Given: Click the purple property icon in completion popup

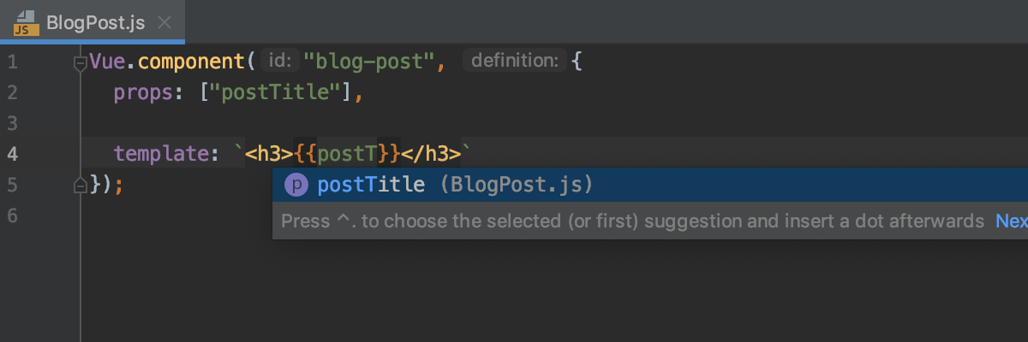Looking at the screenshot, I should (296, 185).
